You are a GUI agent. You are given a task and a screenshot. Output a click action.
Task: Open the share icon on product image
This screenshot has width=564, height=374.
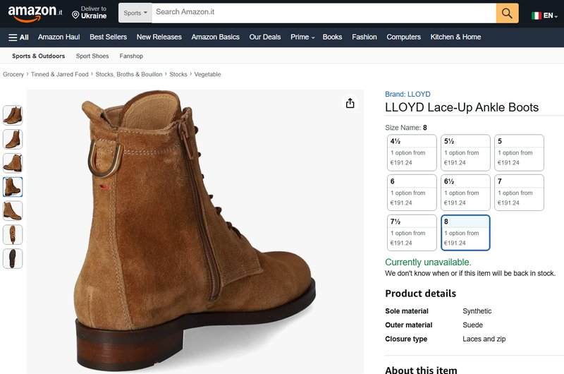tap(350, 103)
